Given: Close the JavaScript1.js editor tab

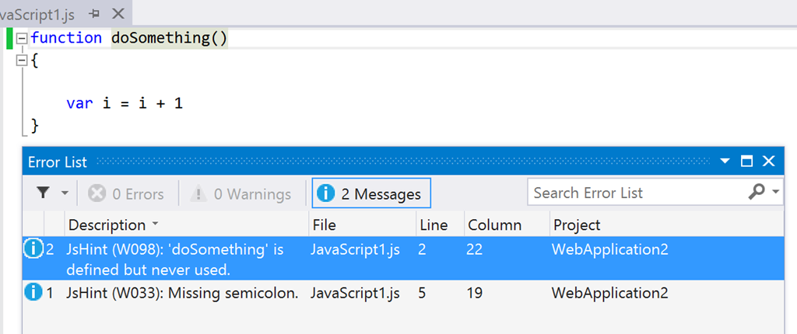Looking at the screenshot, I should 118,13.
